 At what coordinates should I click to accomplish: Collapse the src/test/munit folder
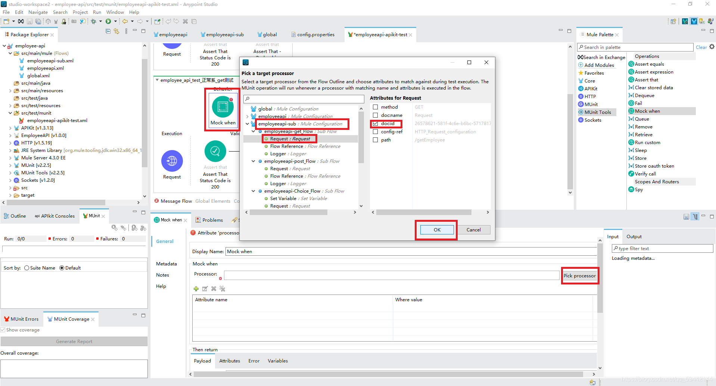click(x=10, y=113)
